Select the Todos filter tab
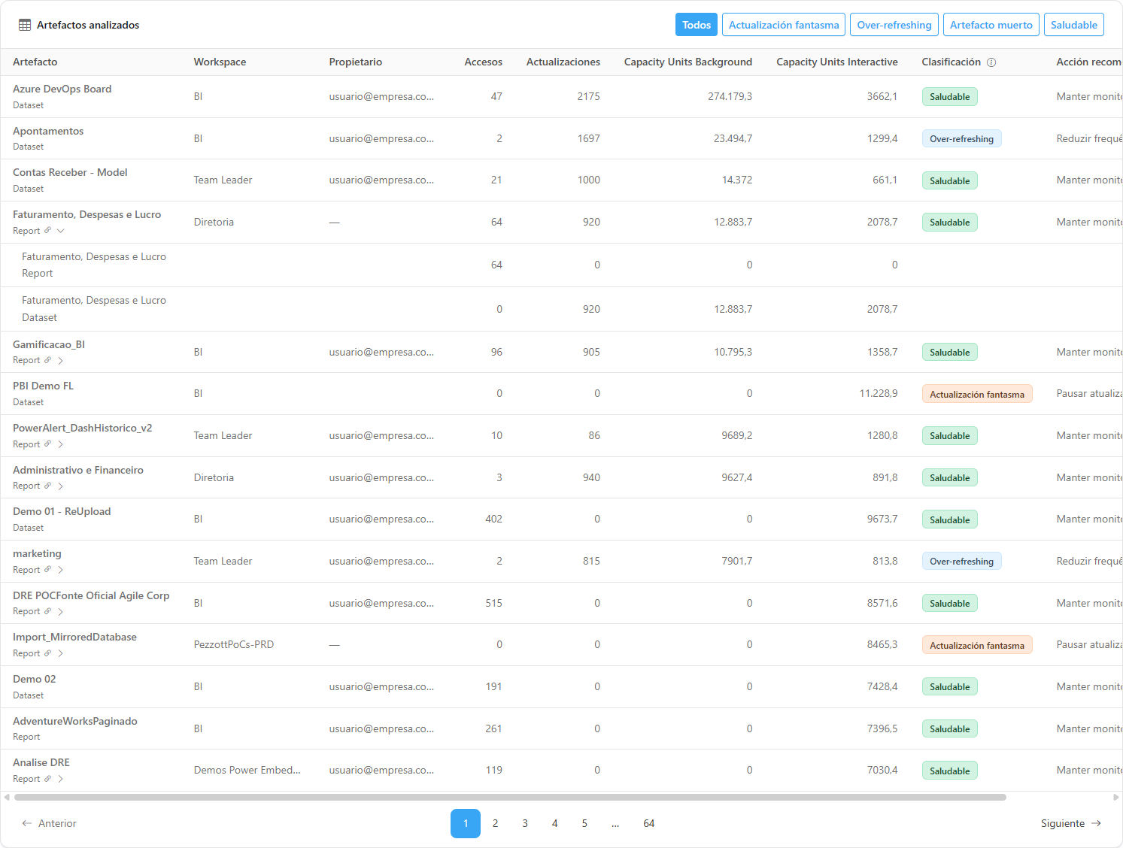The image size is (1123, 848). pos(697,25)
